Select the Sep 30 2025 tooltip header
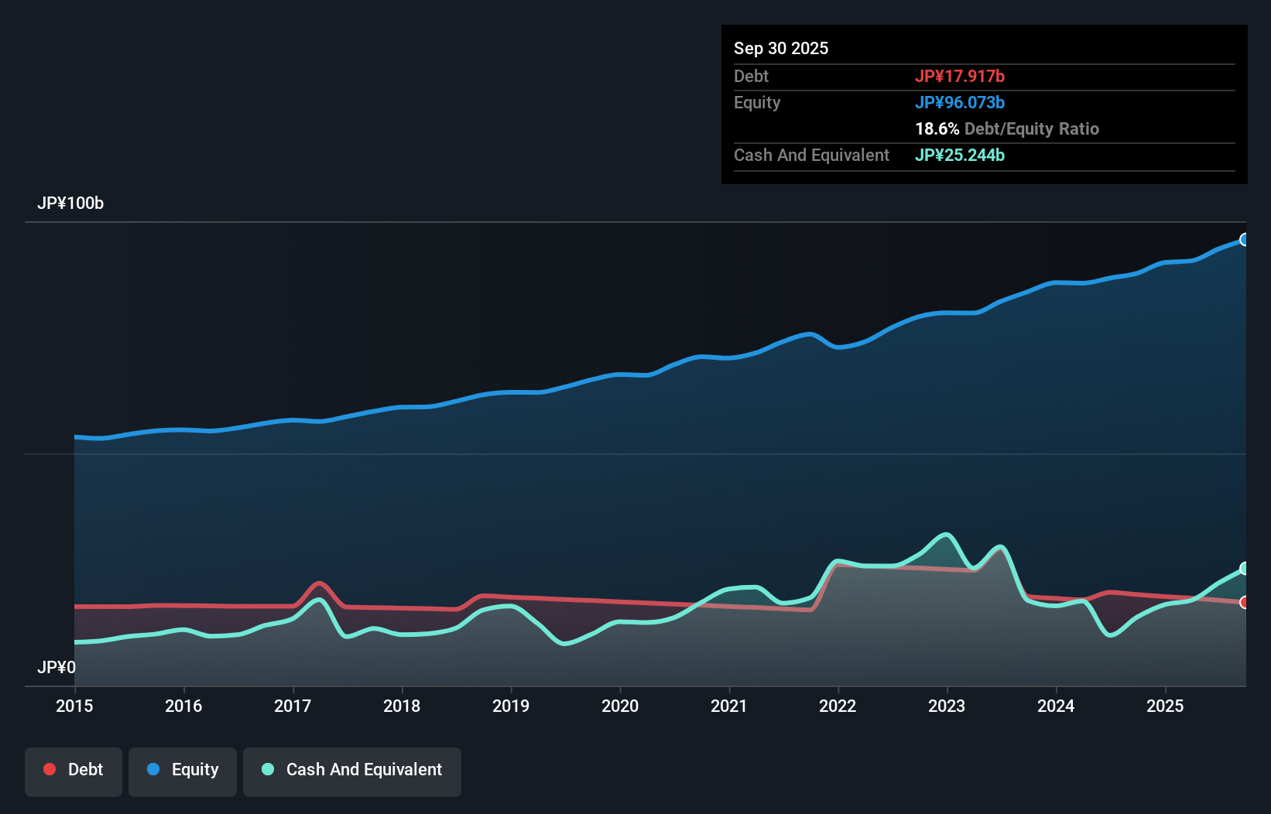This screenshot has height=814, width=1271. tap(781, 48)
